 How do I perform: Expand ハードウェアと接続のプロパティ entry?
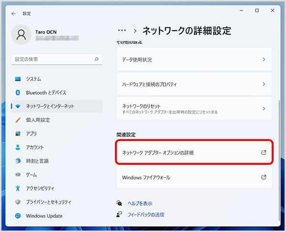pos(194,84)
